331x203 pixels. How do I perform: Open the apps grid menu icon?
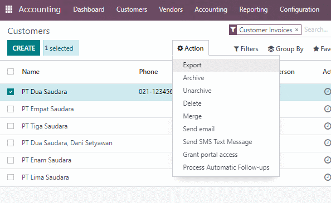[9, 9]
